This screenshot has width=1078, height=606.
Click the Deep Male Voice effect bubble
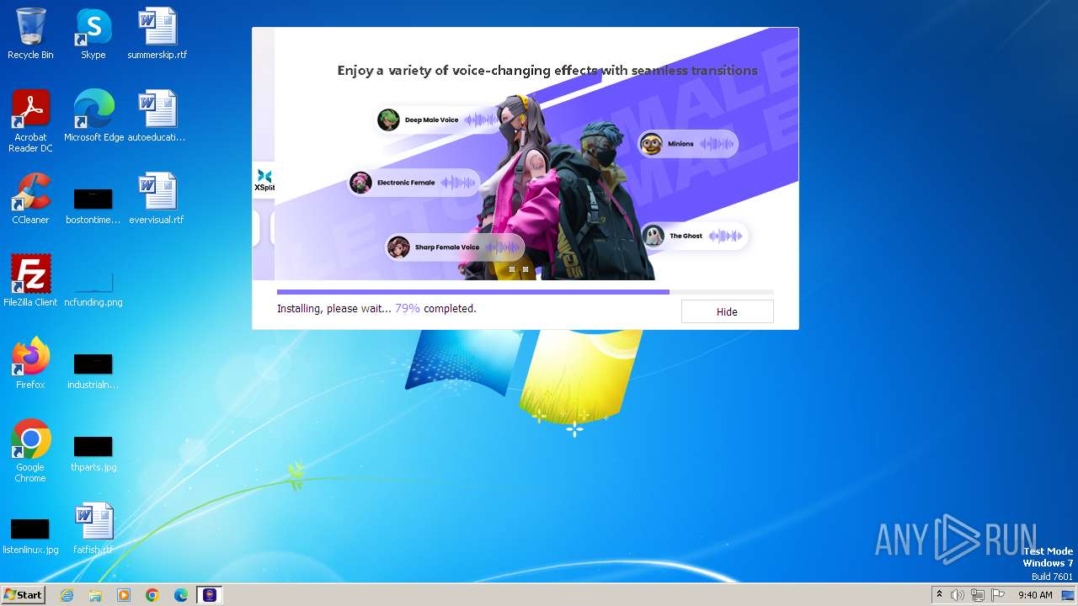[x=438, y=120]
